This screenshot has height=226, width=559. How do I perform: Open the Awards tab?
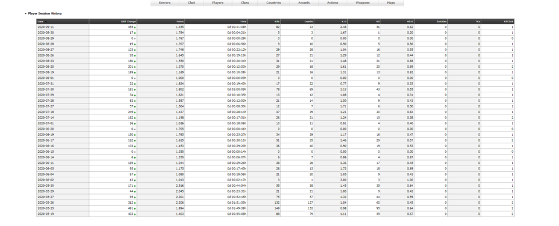[x=304, y=3]
